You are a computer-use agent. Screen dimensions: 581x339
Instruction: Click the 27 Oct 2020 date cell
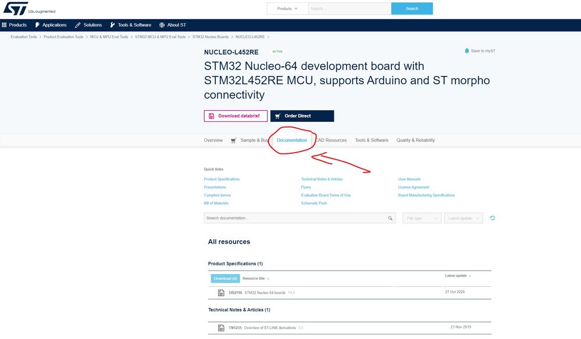(x=455, y=292)
